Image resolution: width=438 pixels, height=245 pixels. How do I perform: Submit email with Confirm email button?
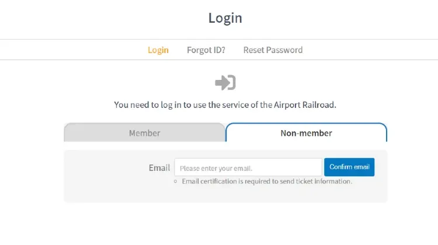[x=349, y=167]
